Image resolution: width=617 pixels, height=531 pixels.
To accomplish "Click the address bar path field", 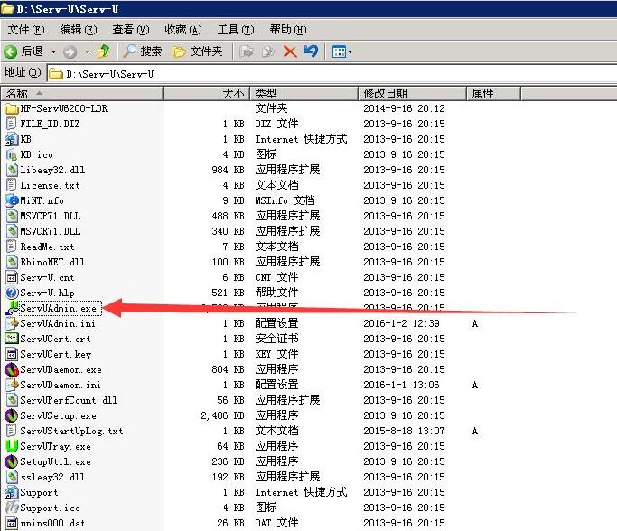I will 332,73.
